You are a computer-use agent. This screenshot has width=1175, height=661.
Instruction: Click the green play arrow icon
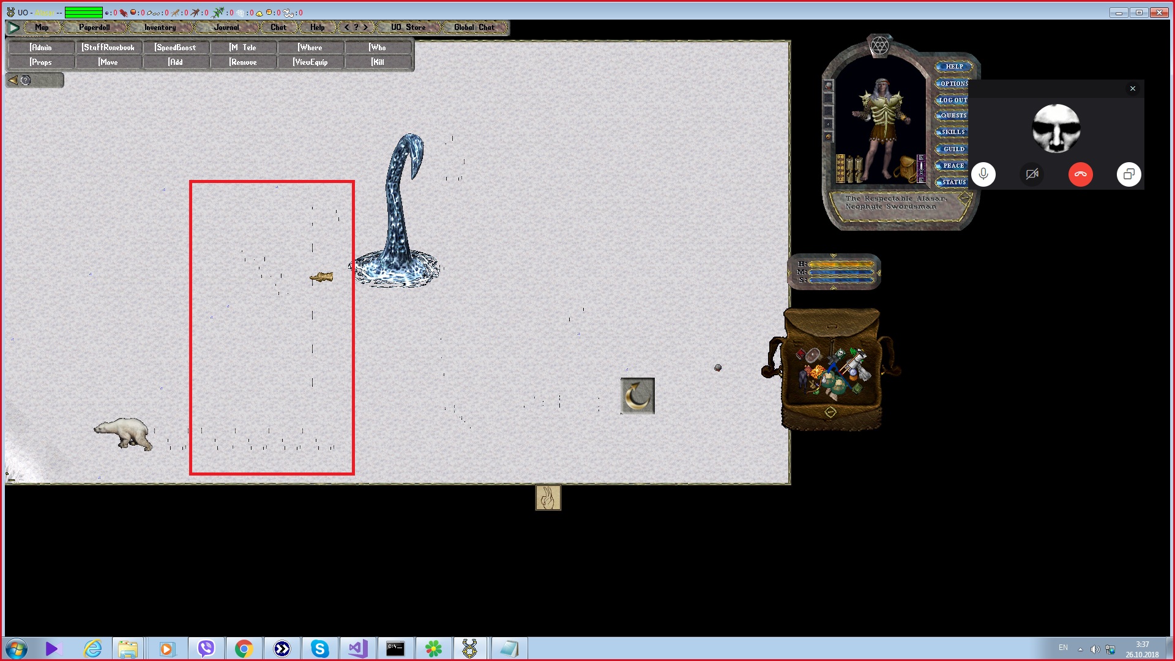click(x=13, y=28)
